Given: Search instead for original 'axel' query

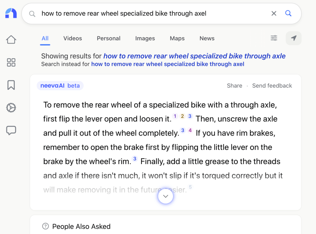Looking at the screenshot, I should [x=167, y=64].
